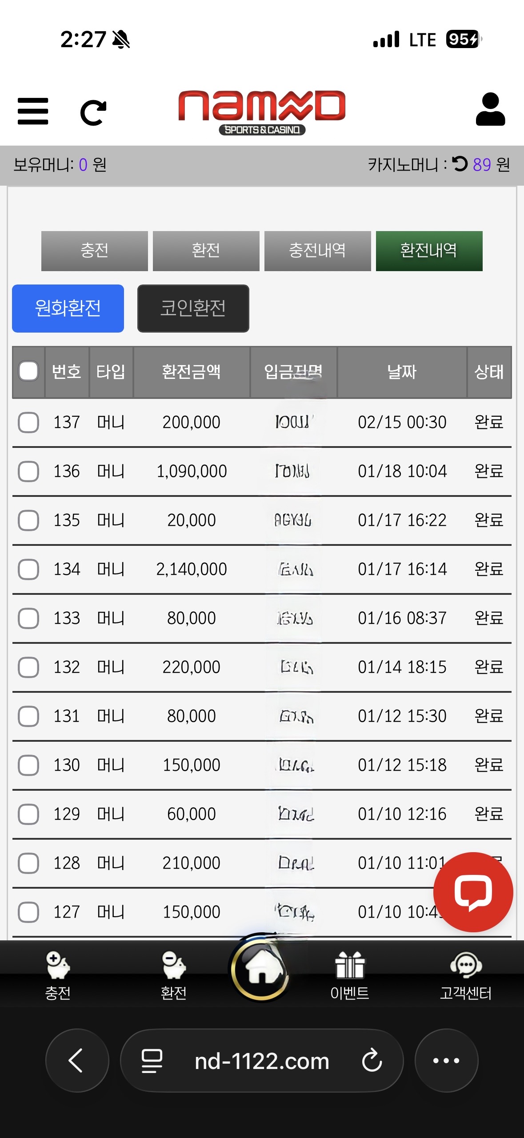
Task: Switch to the 환전내역 tab
Action: pos(429,251)
